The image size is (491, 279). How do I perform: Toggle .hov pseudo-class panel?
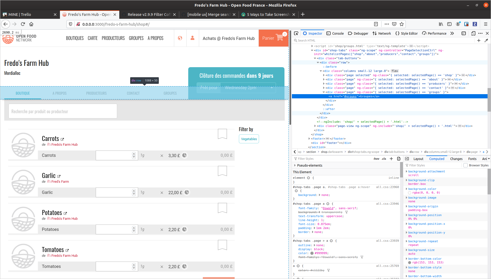click(376, 159)
